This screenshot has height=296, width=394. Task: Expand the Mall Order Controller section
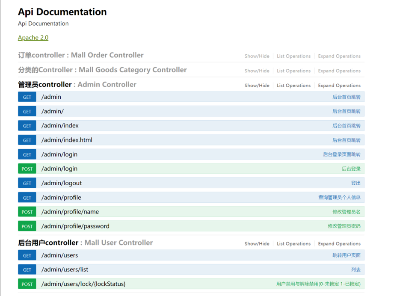point(80,55)
